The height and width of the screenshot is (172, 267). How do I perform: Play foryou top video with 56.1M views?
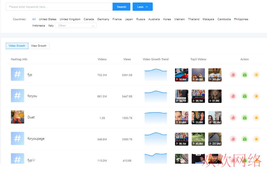pyautogui.click(x=182, y=96)
